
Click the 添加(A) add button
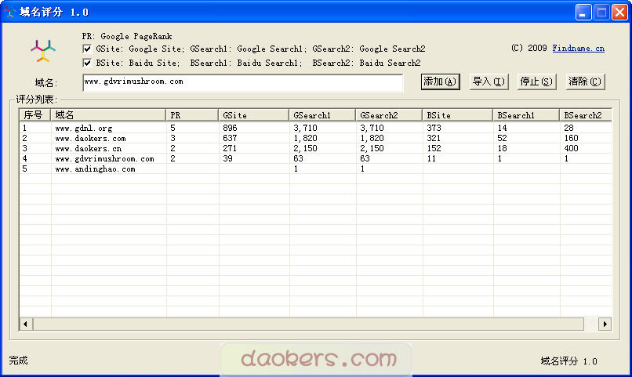pos(440,82)
